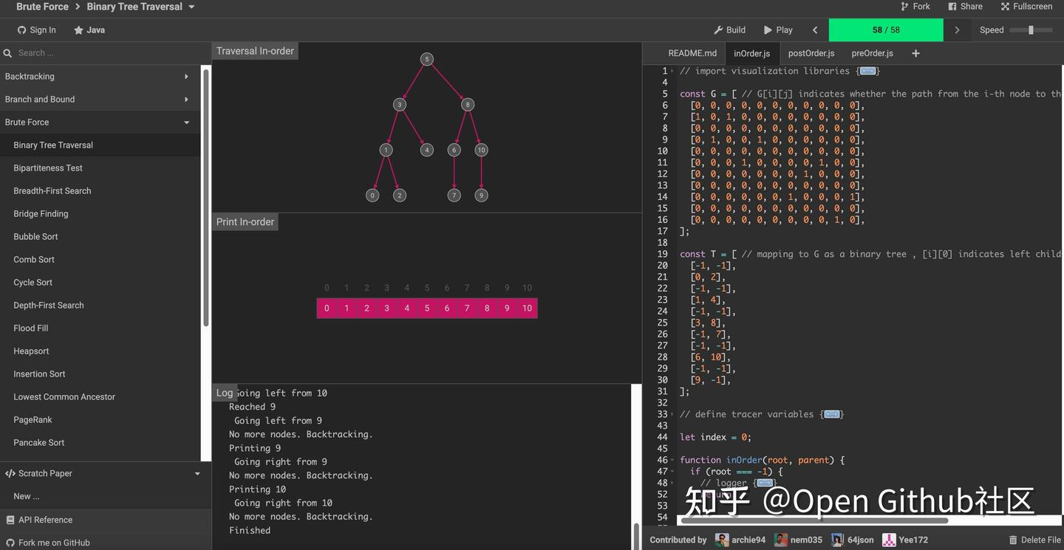
Task: Step to next frame with right chevron
Action: click(957, 30)
